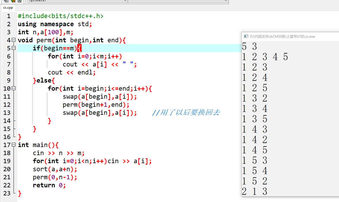Collapse the if block fold at line 5
Image resolution: width=339 pixels, height=202 pixels.
tap(14, 48)
